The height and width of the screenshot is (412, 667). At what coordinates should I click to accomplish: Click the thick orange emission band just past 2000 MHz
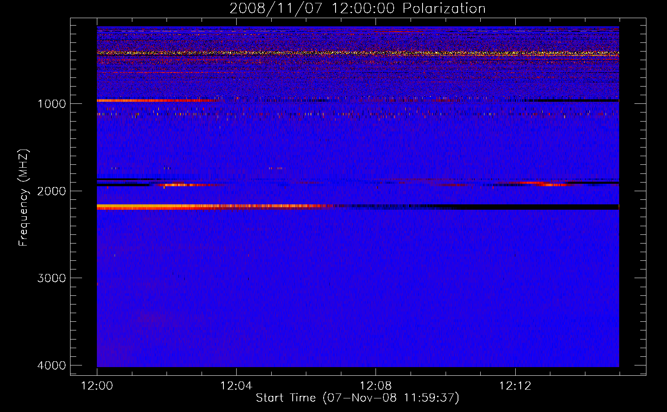click(x=214, y=207)
